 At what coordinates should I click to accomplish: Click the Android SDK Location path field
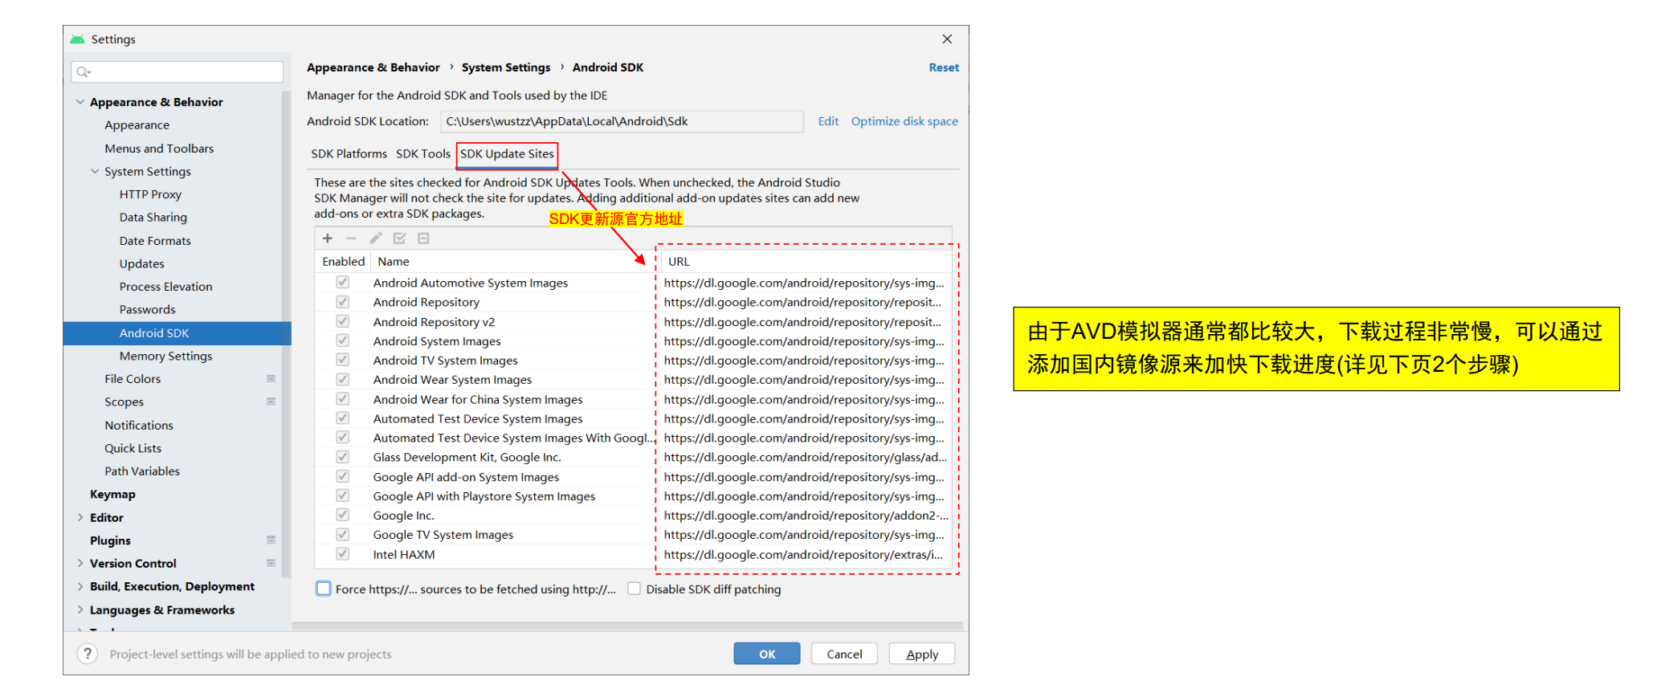point(622,121)
